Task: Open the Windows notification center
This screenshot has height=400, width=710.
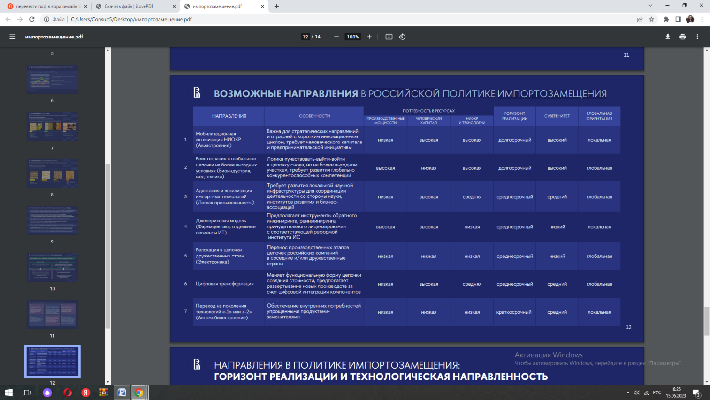Action: tap(697, 393)
